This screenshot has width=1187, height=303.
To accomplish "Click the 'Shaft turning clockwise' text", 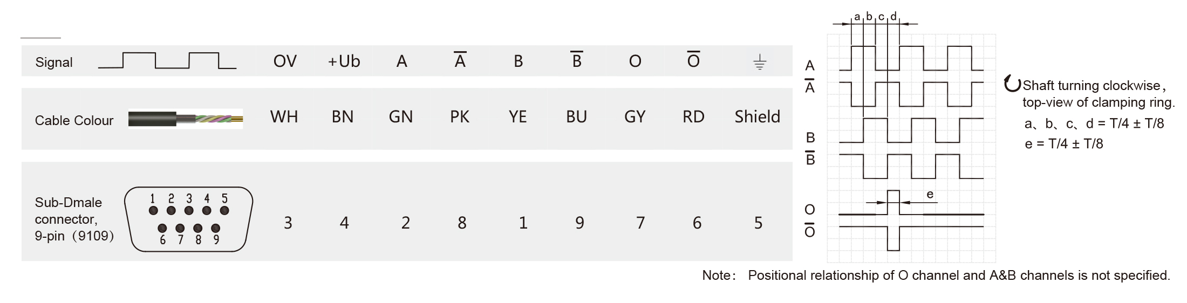I will (1091, 86).
